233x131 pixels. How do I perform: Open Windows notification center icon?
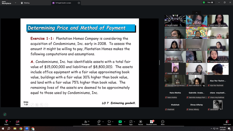coord(229,128)
